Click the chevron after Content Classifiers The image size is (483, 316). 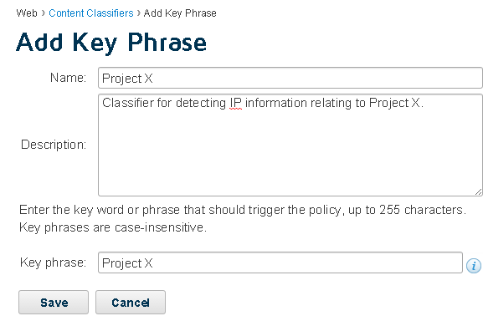[139, 13]
